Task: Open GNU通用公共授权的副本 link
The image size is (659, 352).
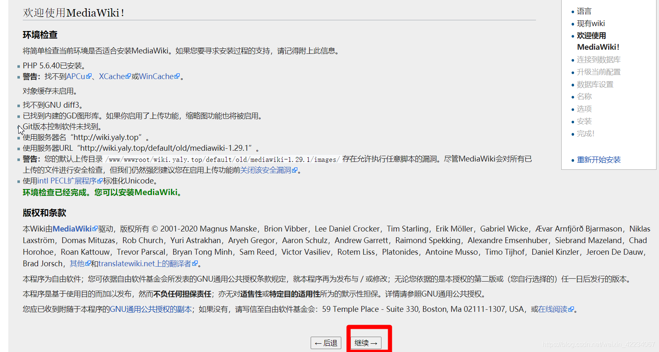Action: tap(151, 309)
